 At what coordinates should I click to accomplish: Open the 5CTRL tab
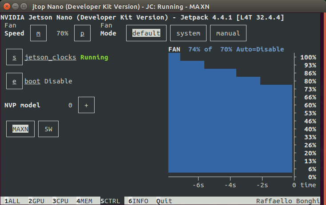[110, 201]
